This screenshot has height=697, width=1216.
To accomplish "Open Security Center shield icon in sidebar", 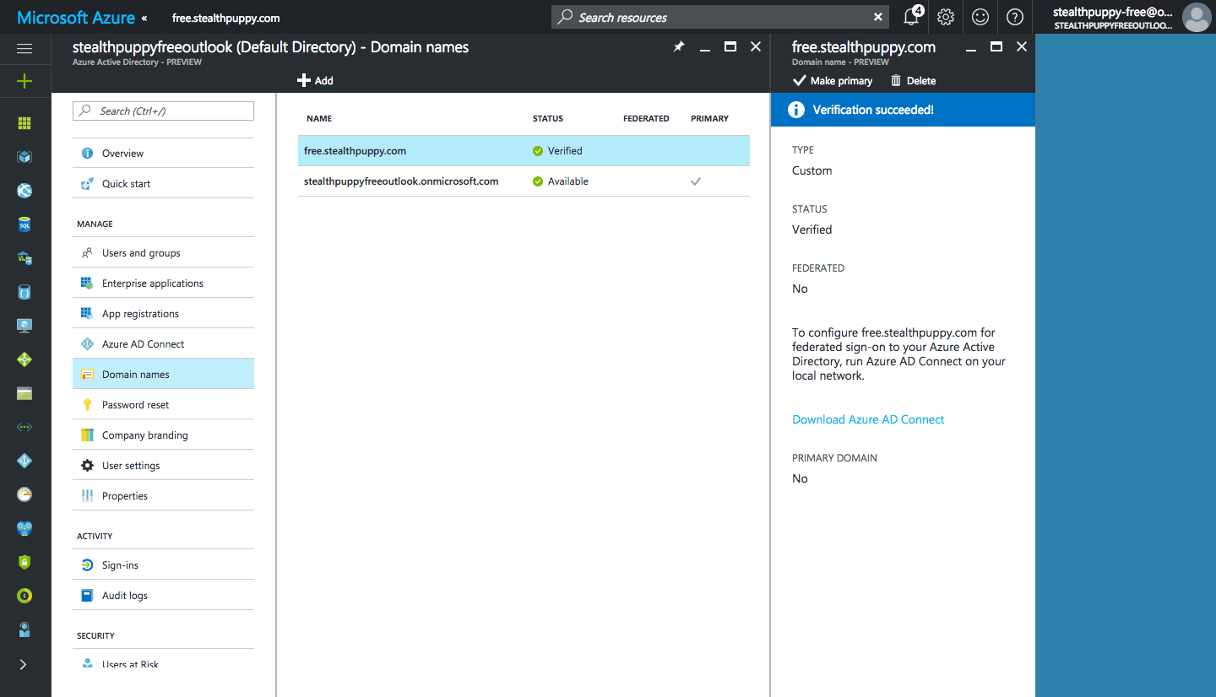I will tap(24, 562).
